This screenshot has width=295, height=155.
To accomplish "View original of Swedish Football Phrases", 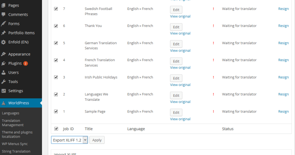I will 180,17.
